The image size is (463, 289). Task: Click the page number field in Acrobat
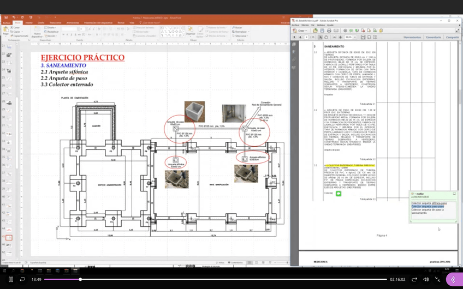click(x=307, y=38)
